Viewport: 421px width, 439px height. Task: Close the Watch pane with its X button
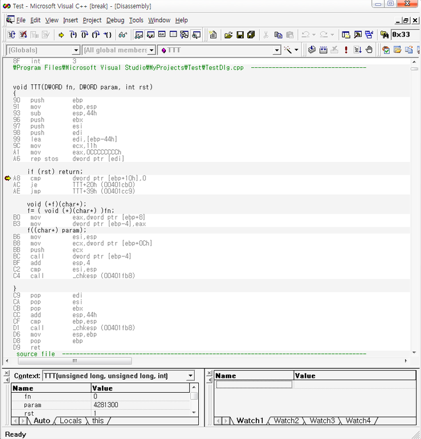[x=209, y=373]
